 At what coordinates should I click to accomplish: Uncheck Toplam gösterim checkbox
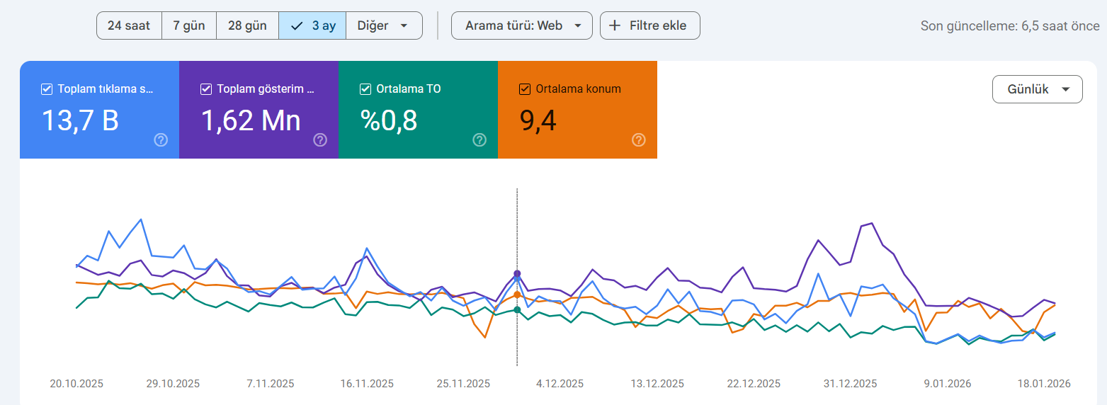coord(206,89)
